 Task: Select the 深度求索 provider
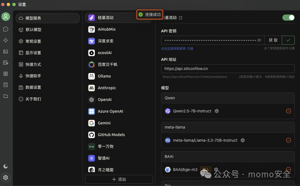pos(119,41)
